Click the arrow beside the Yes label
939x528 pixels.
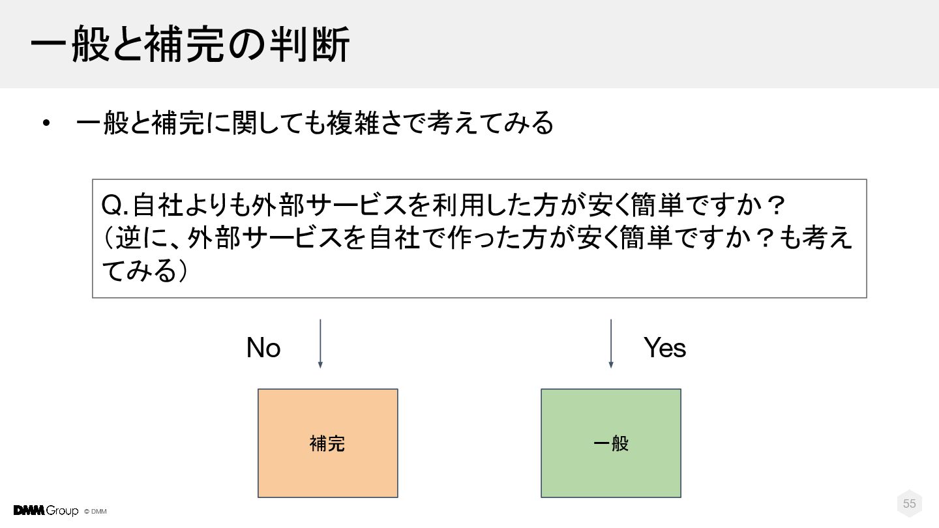pos(611,344)
